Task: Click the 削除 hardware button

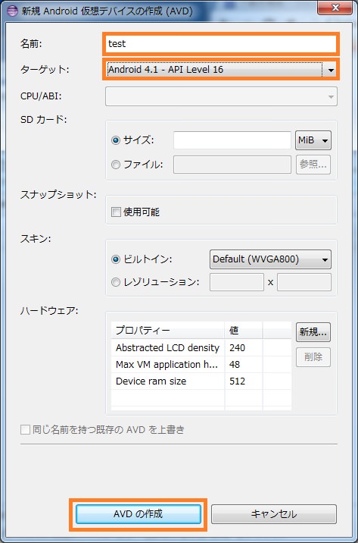Action: coord(313,357)
